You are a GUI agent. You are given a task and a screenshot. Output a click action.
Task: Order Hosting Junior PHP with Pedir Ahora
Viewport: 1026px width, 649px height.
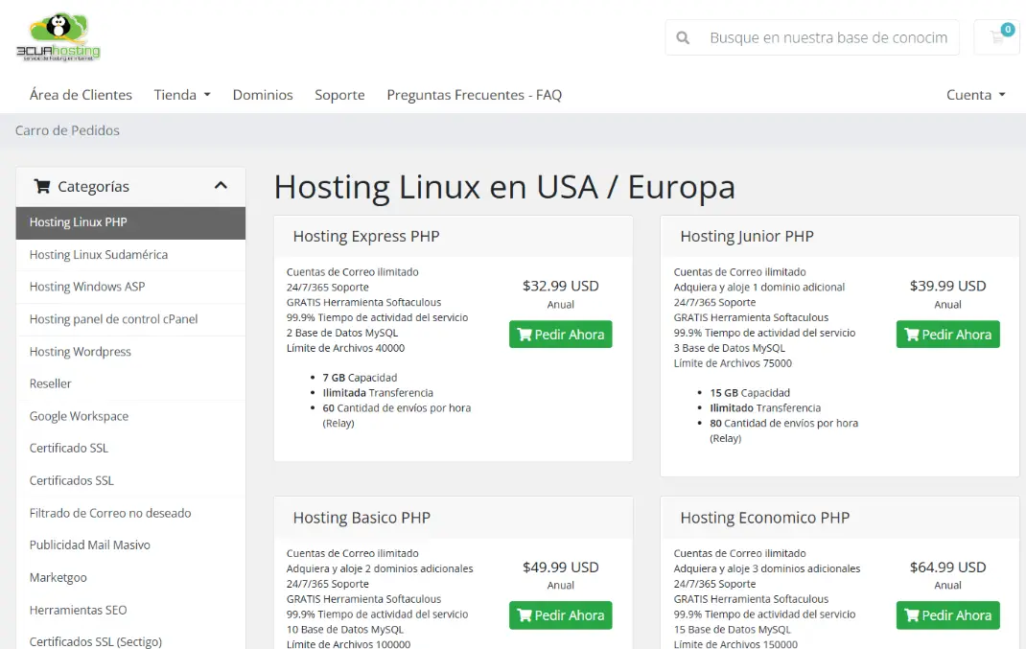coord(948,335)
